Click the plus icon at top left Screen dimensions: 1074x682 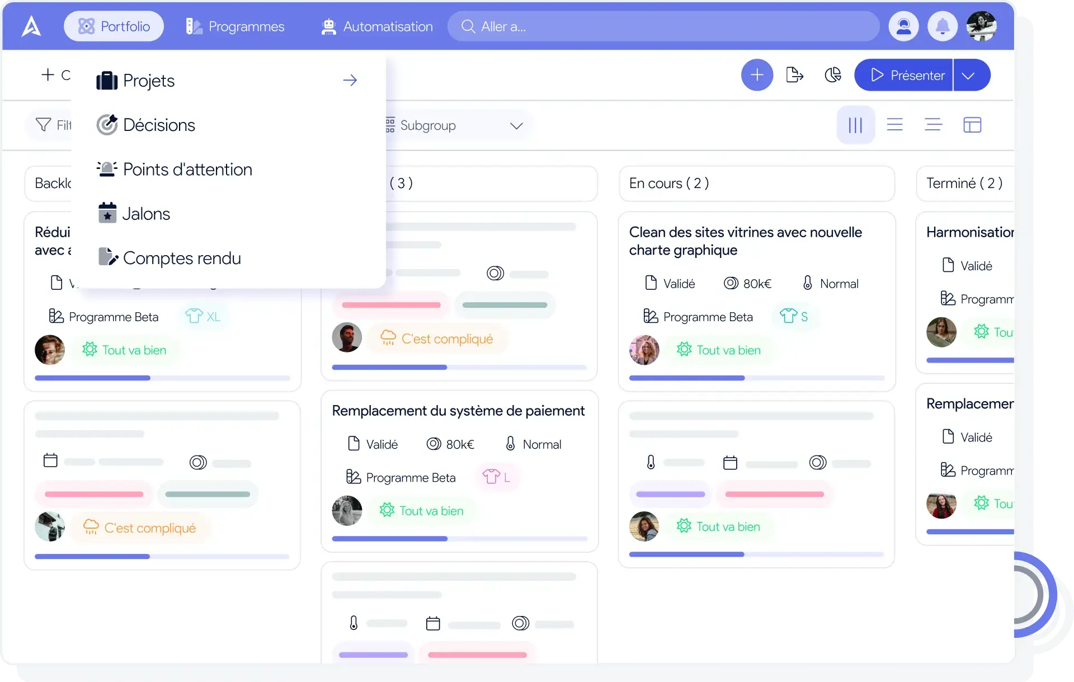(x=48, y=74)
